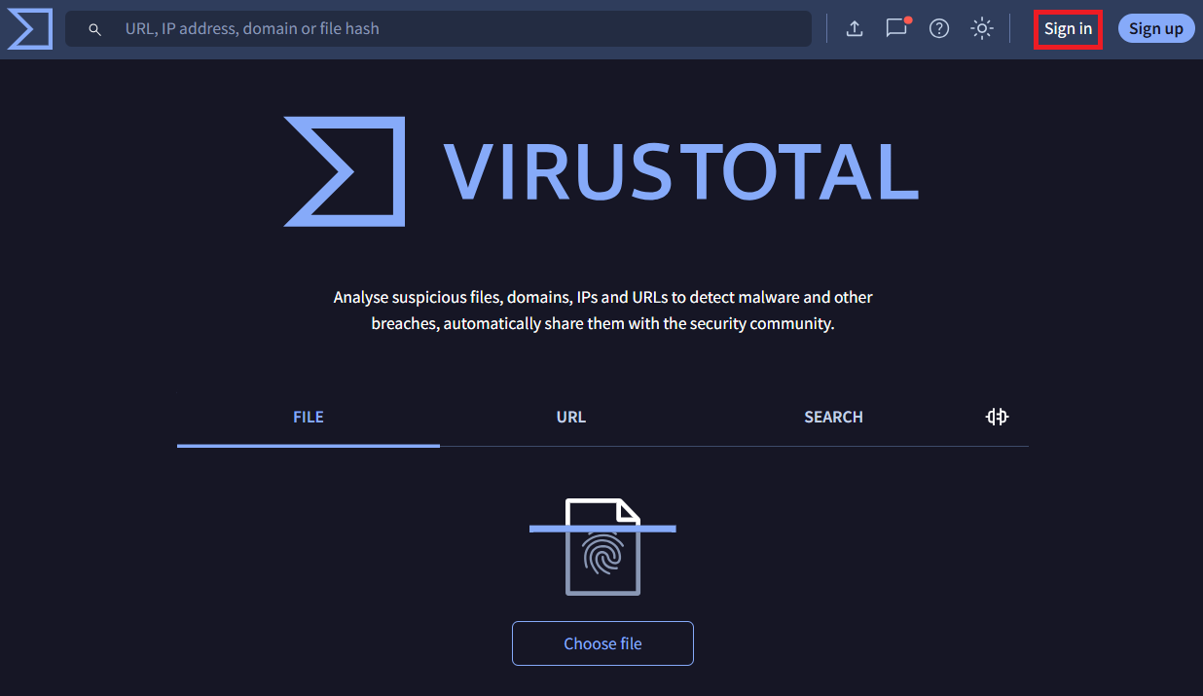Switch to the URL tab
Screen dimensions: 1203x696
pos(570,417)
